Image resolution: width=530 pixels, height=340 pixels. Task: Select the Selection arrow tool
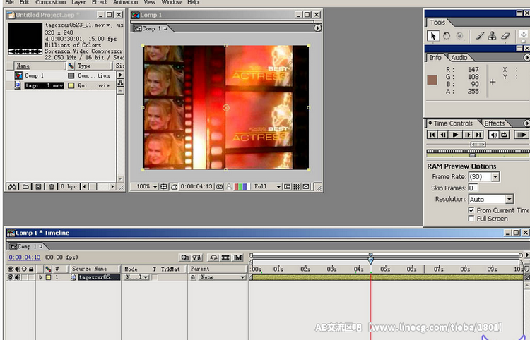pos(433,36)
